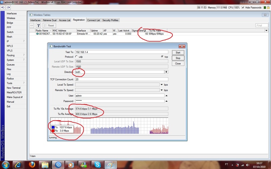The width and height of the screenshot is (271, 169).
Task: Open the Media Player taskbar icon
Action: 70,165
